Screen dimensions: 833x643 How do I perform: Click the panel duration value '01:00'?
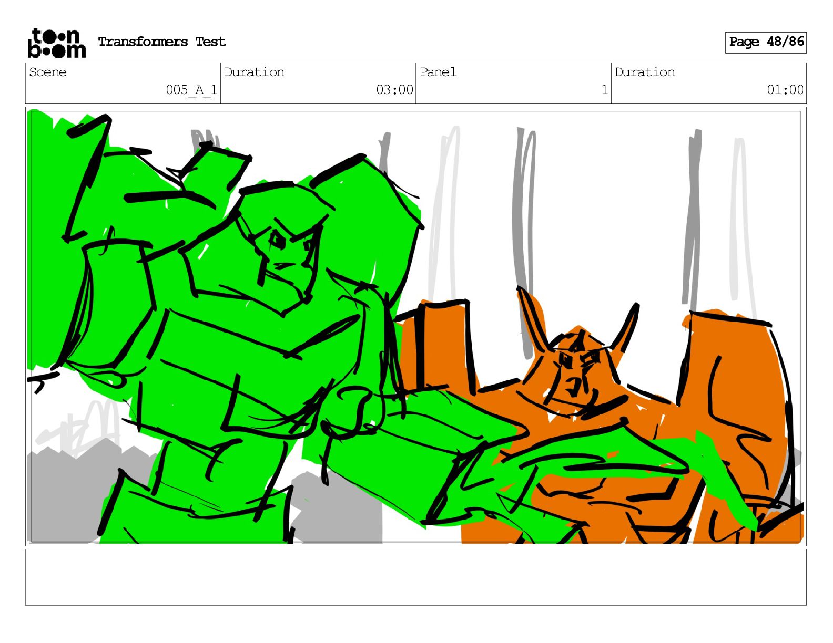click(x=785, y=90)
